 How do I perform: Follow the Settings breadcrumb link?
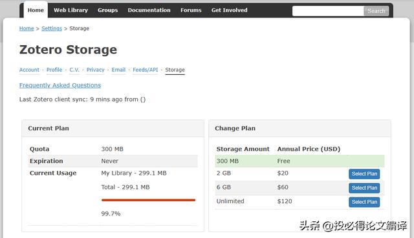pyautogui.click(x=52, y=28)
